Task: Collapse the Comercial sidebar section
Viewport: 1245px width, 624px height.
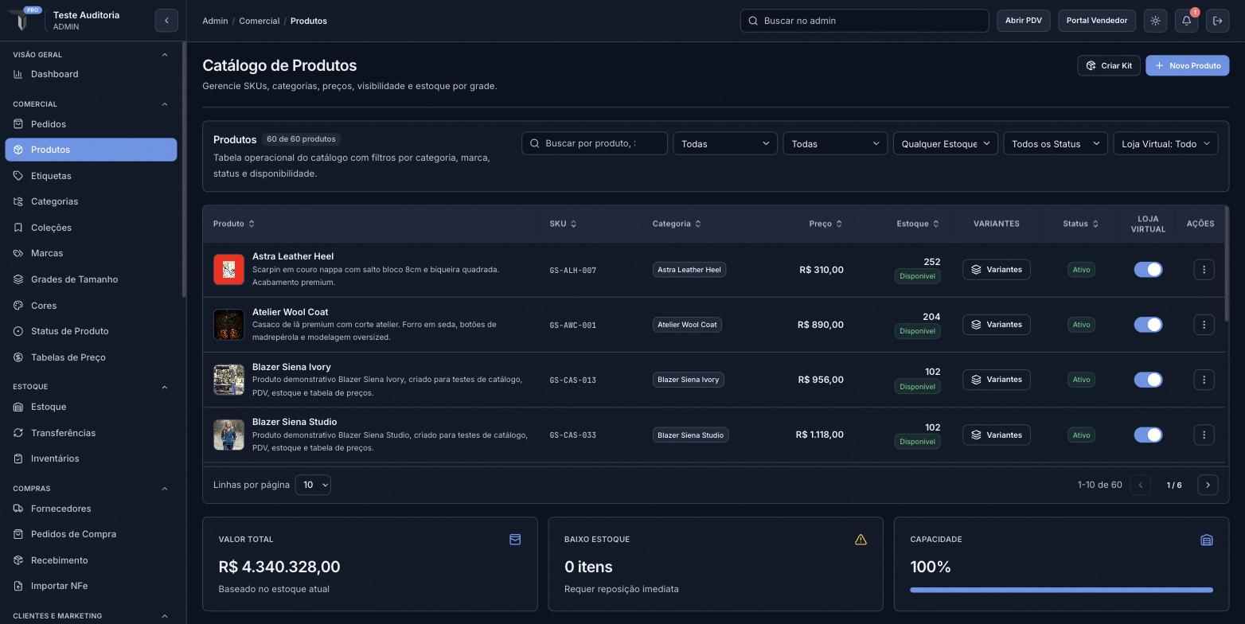Action: 165,104
